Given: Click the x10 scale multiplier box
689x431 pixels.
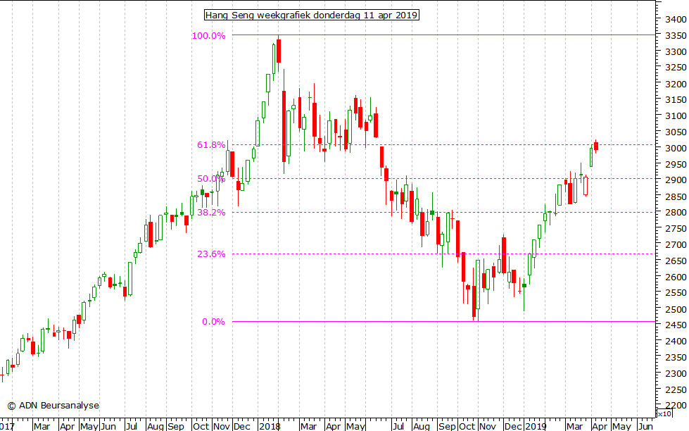Looking at the screenshot, I should tap(664, 413).
